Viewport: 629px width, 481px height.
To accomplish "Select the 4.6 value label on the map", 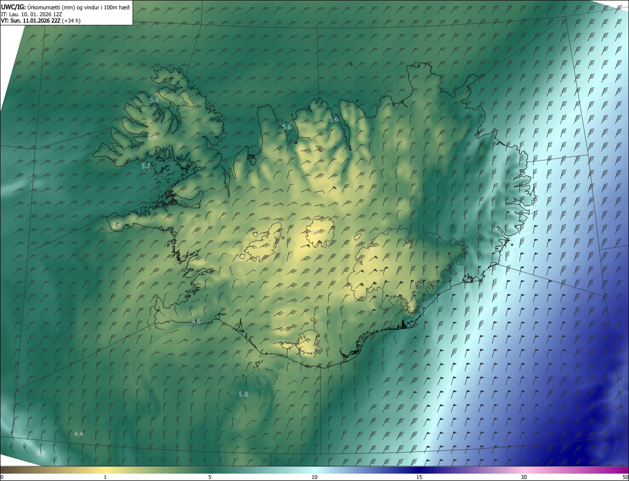I will coord(196,322).
